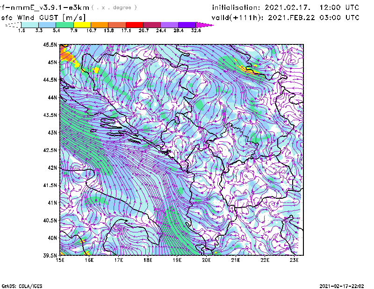Click the dashed white arrow legend start

(13, 25)
